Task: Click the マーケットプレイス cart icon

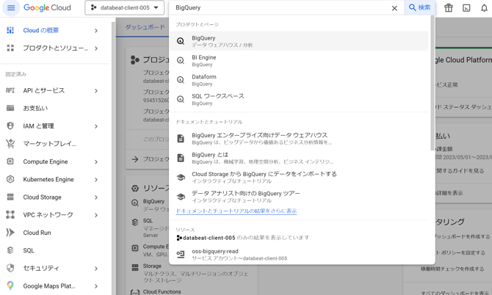Action: 10,144
